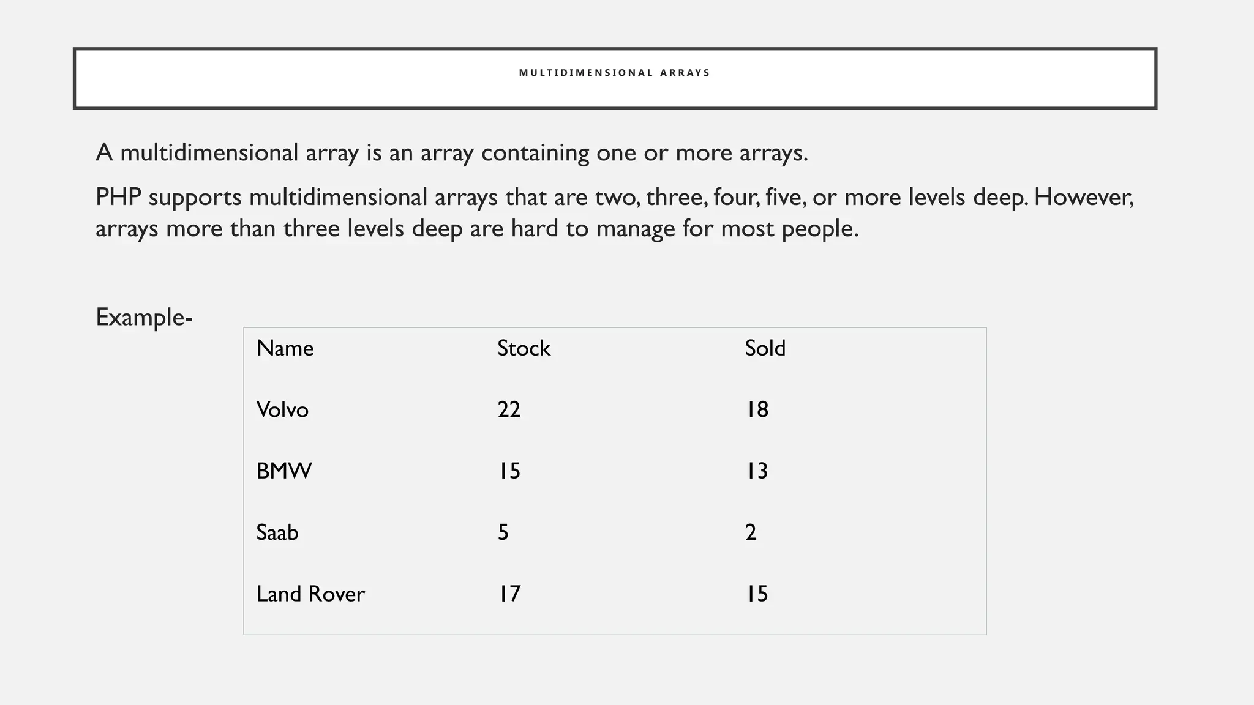The image size is (1254, 705).
Task: Click Land Rover's stock value 17
Action: [509, 594]
